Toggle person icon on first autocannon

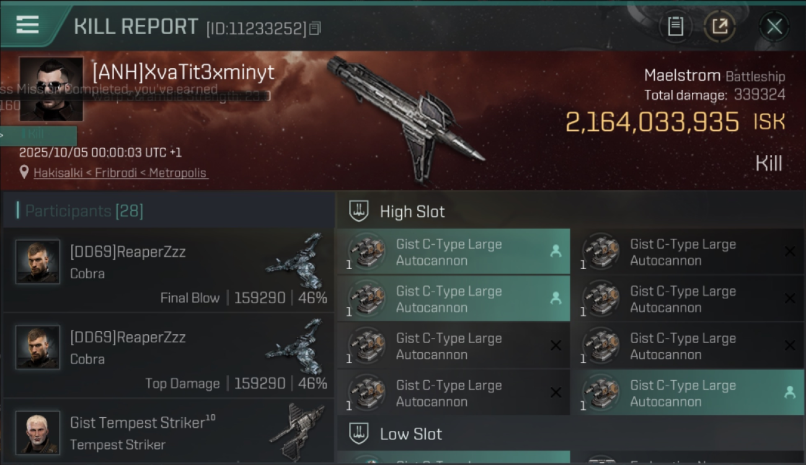[556, 252]
